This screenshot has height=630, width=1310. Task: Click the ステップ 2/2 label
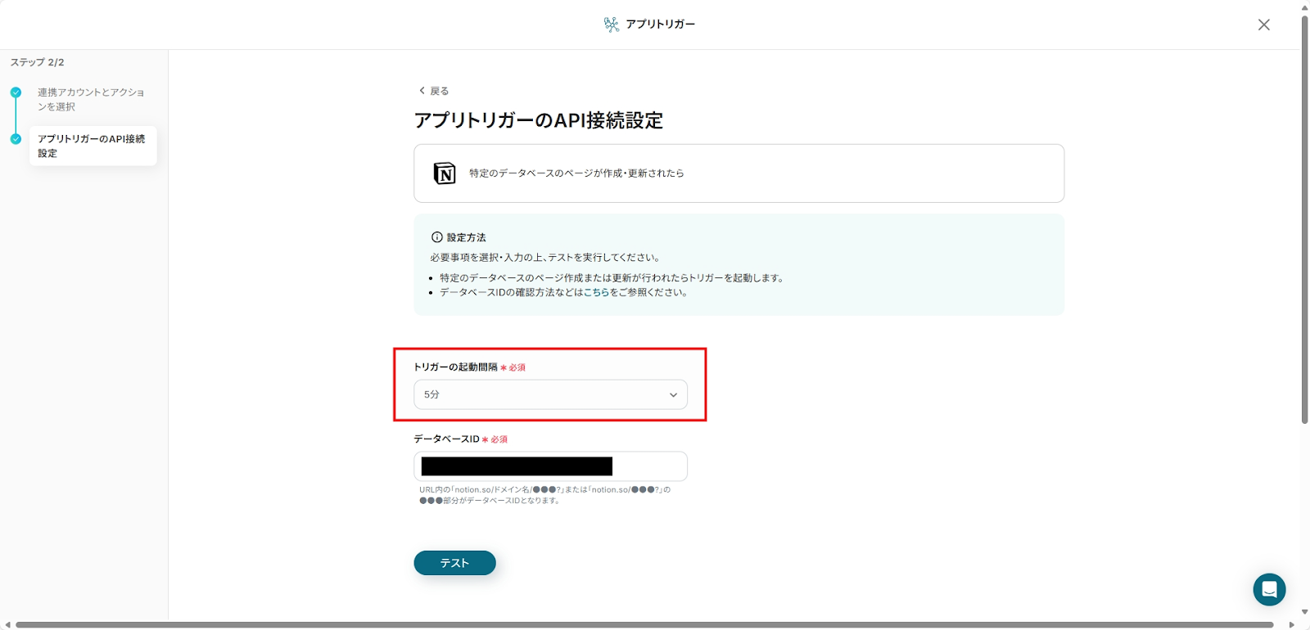(37, 62)
